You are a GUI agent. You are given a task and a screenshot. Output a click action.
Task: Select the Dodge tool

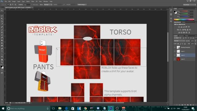tap(2, 46)
